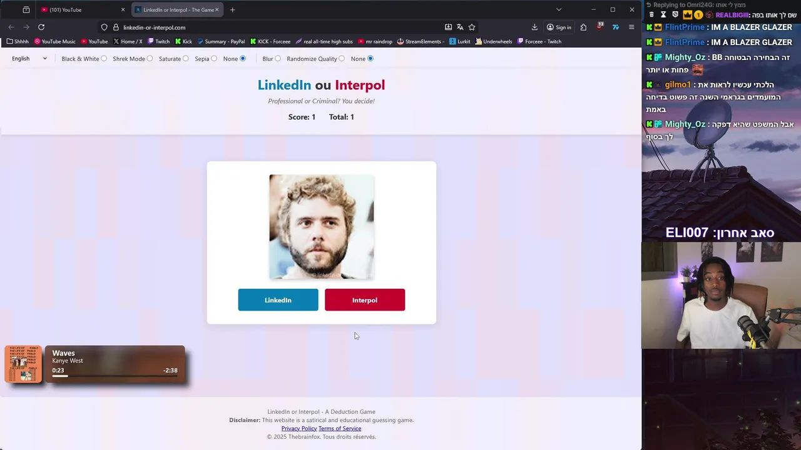Open the Home / X bookmark
The image size is (801, 450).
pos(128,41)
